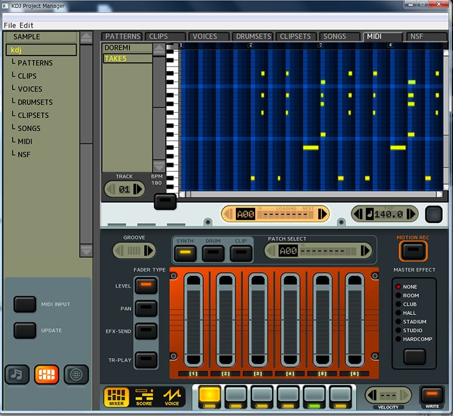
Task: Click fader channel 6 slider
Action: 355,320
